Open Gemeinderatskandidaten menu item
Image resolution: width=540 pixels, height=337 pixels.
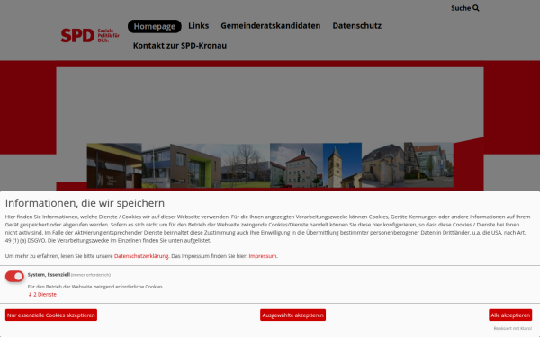pos(270,26)
